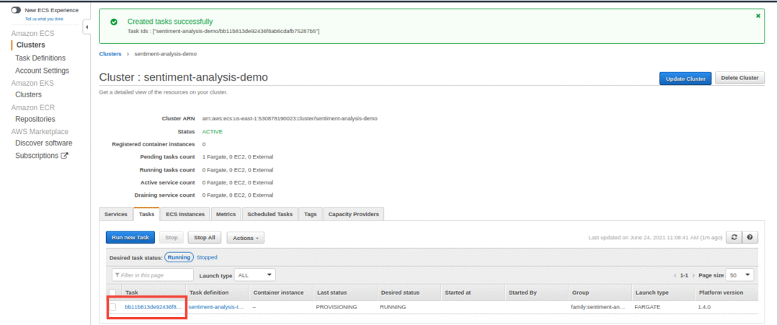Sort by Group column header

tap(580, 293)
